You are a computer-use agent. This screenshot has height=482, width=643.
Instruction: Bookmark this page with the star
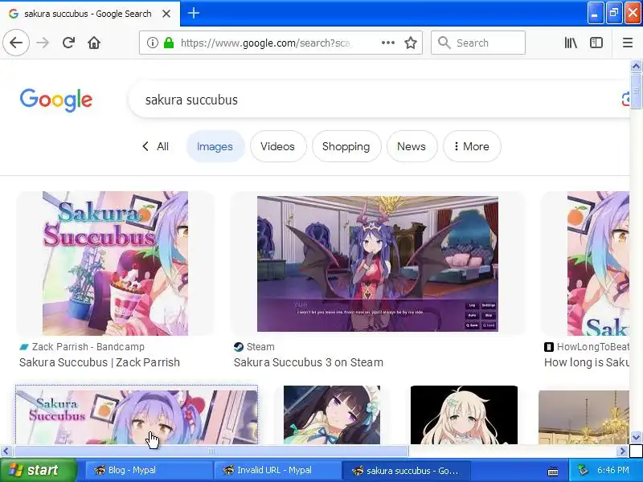411,43
